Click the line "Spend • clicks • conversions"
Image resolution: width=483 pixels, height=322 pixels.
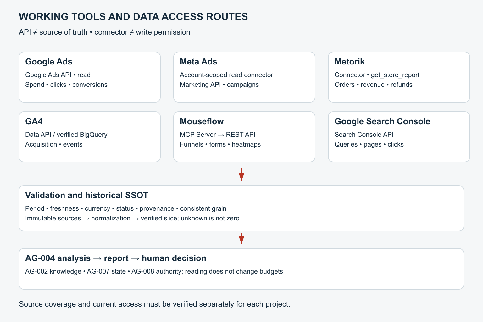(x=66, y=85)
